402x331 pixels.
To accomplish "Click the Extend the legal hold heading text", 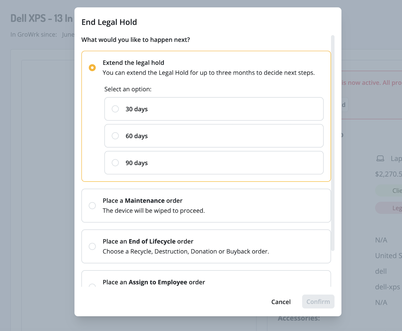I will [x=133, y=63].
